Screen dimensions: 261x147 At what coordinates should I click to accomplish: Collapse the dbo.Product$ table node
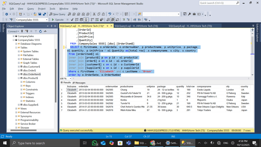19,78
